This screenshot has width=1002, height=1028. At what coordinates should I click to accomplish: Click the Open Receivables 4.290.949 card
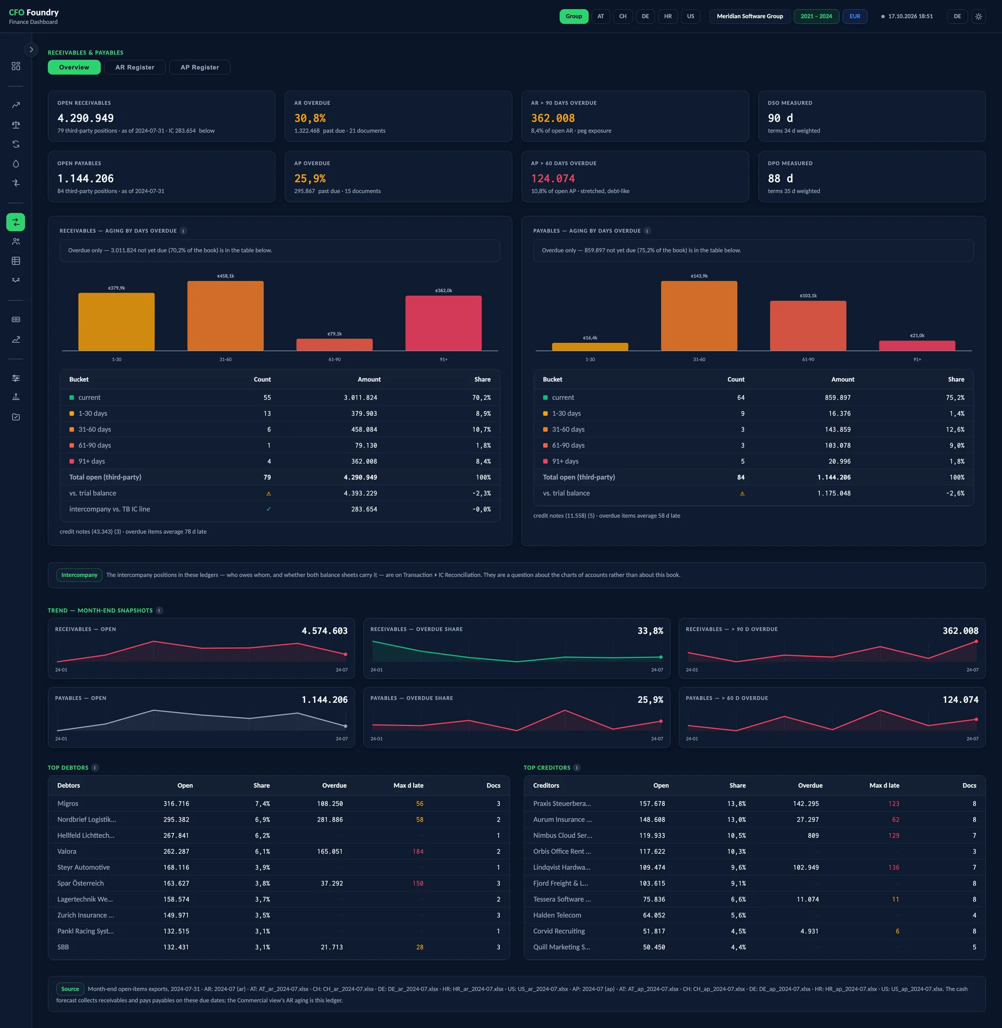(x=161, y=116)
